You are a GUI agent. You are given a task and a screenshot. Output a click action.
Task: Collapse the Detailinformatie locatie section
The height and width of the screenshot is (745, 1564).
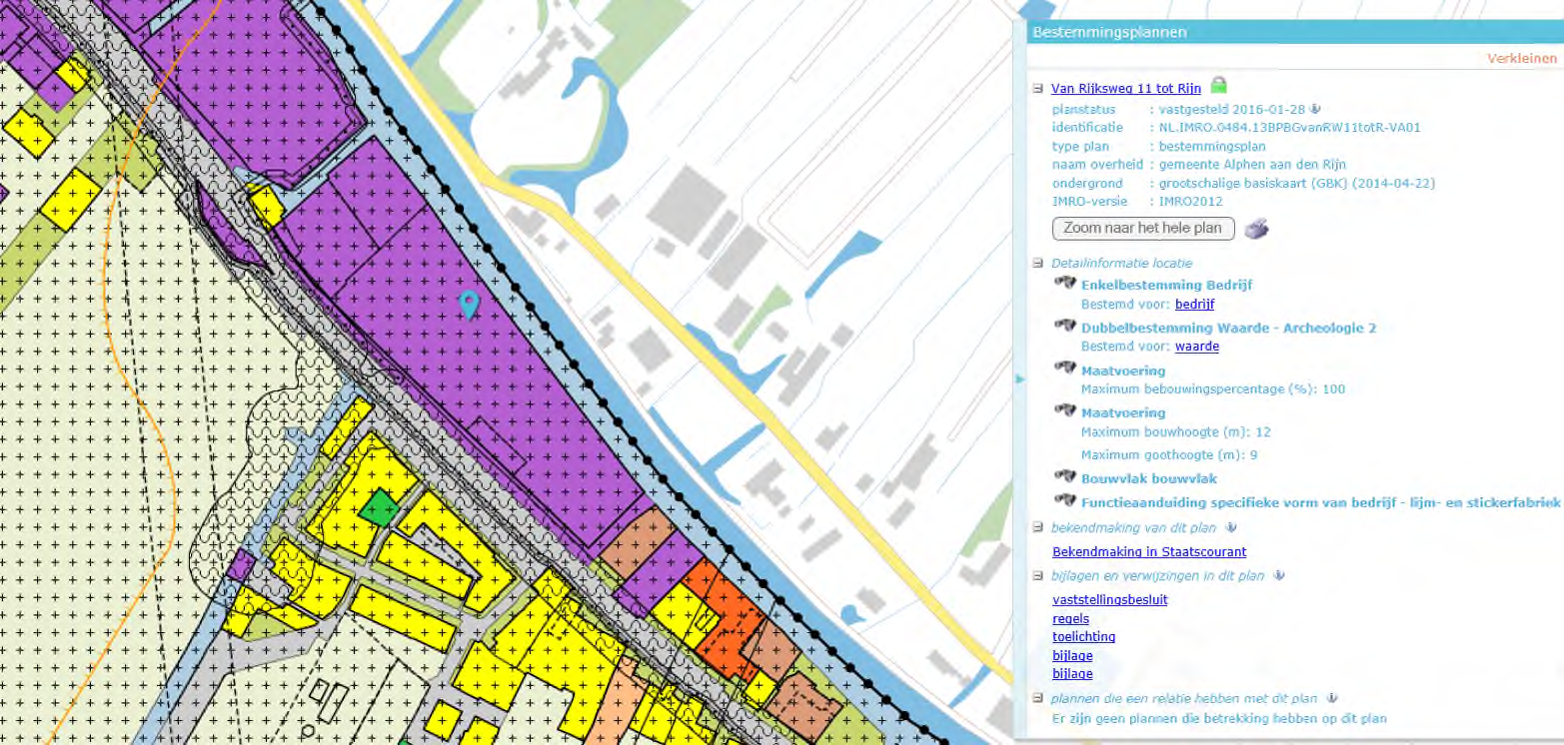point(1037,263)
